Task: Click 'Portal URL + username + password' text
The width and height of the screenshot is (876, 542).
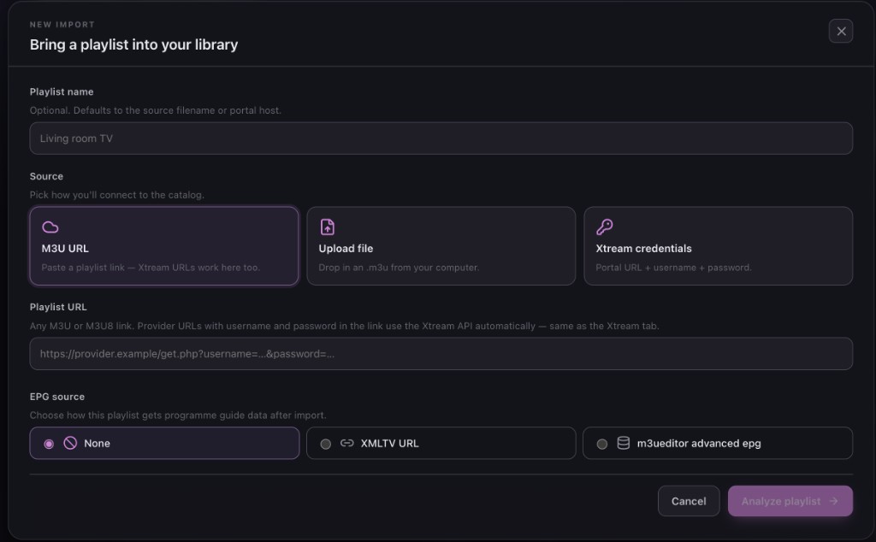Action: [x=673, y=268]
